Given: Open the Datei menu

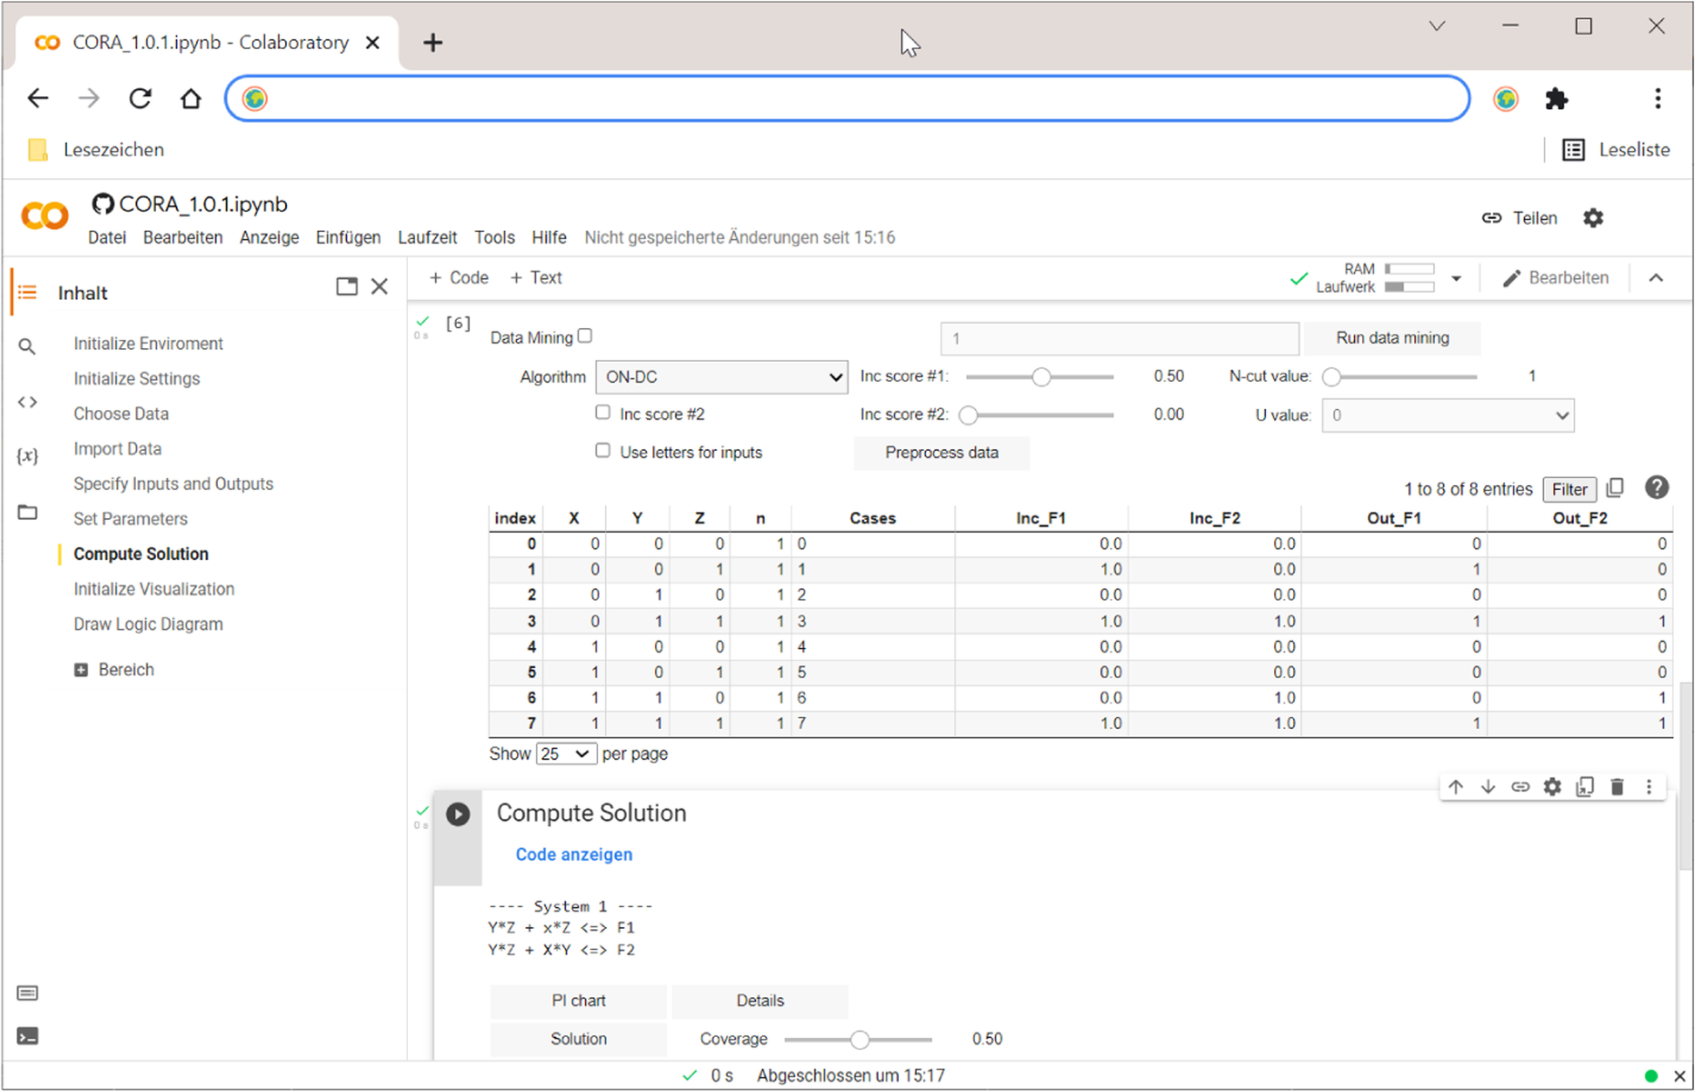Looking at the screenshot, I should point(107,237).
